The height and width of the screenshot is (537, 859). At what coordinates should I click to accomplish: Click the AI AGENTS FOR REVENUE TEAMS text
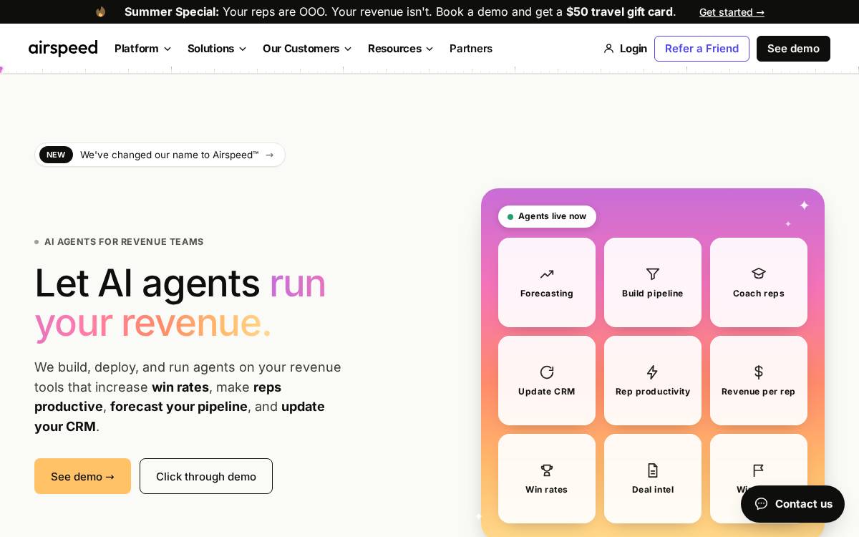124,242
